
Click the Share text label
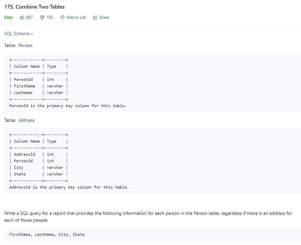(104, 17)
